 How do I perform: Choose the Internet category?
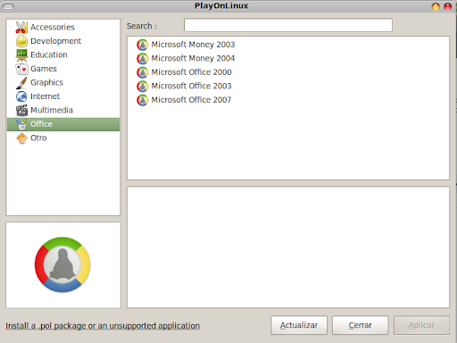click(63, 96)
